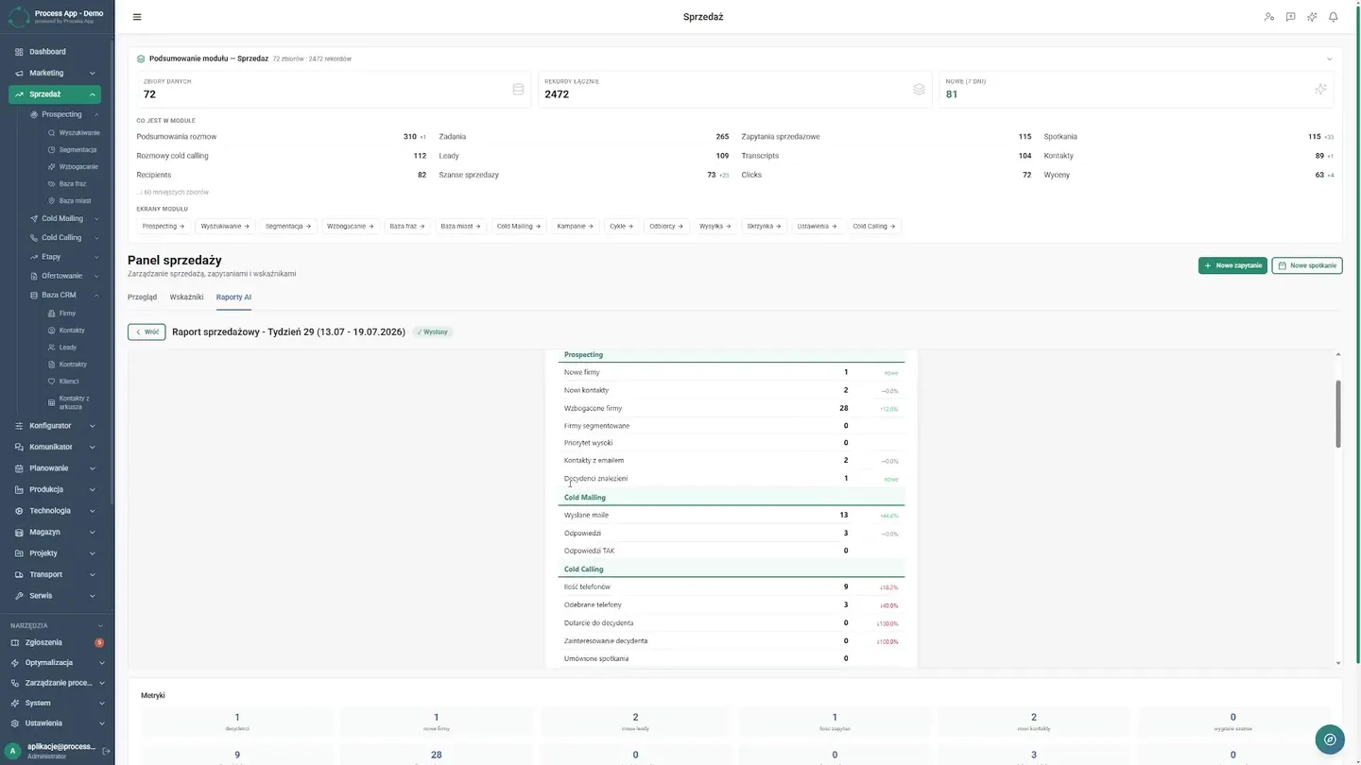Click the layers icon in Rekordy łącznie card

(x=919, y=90)
